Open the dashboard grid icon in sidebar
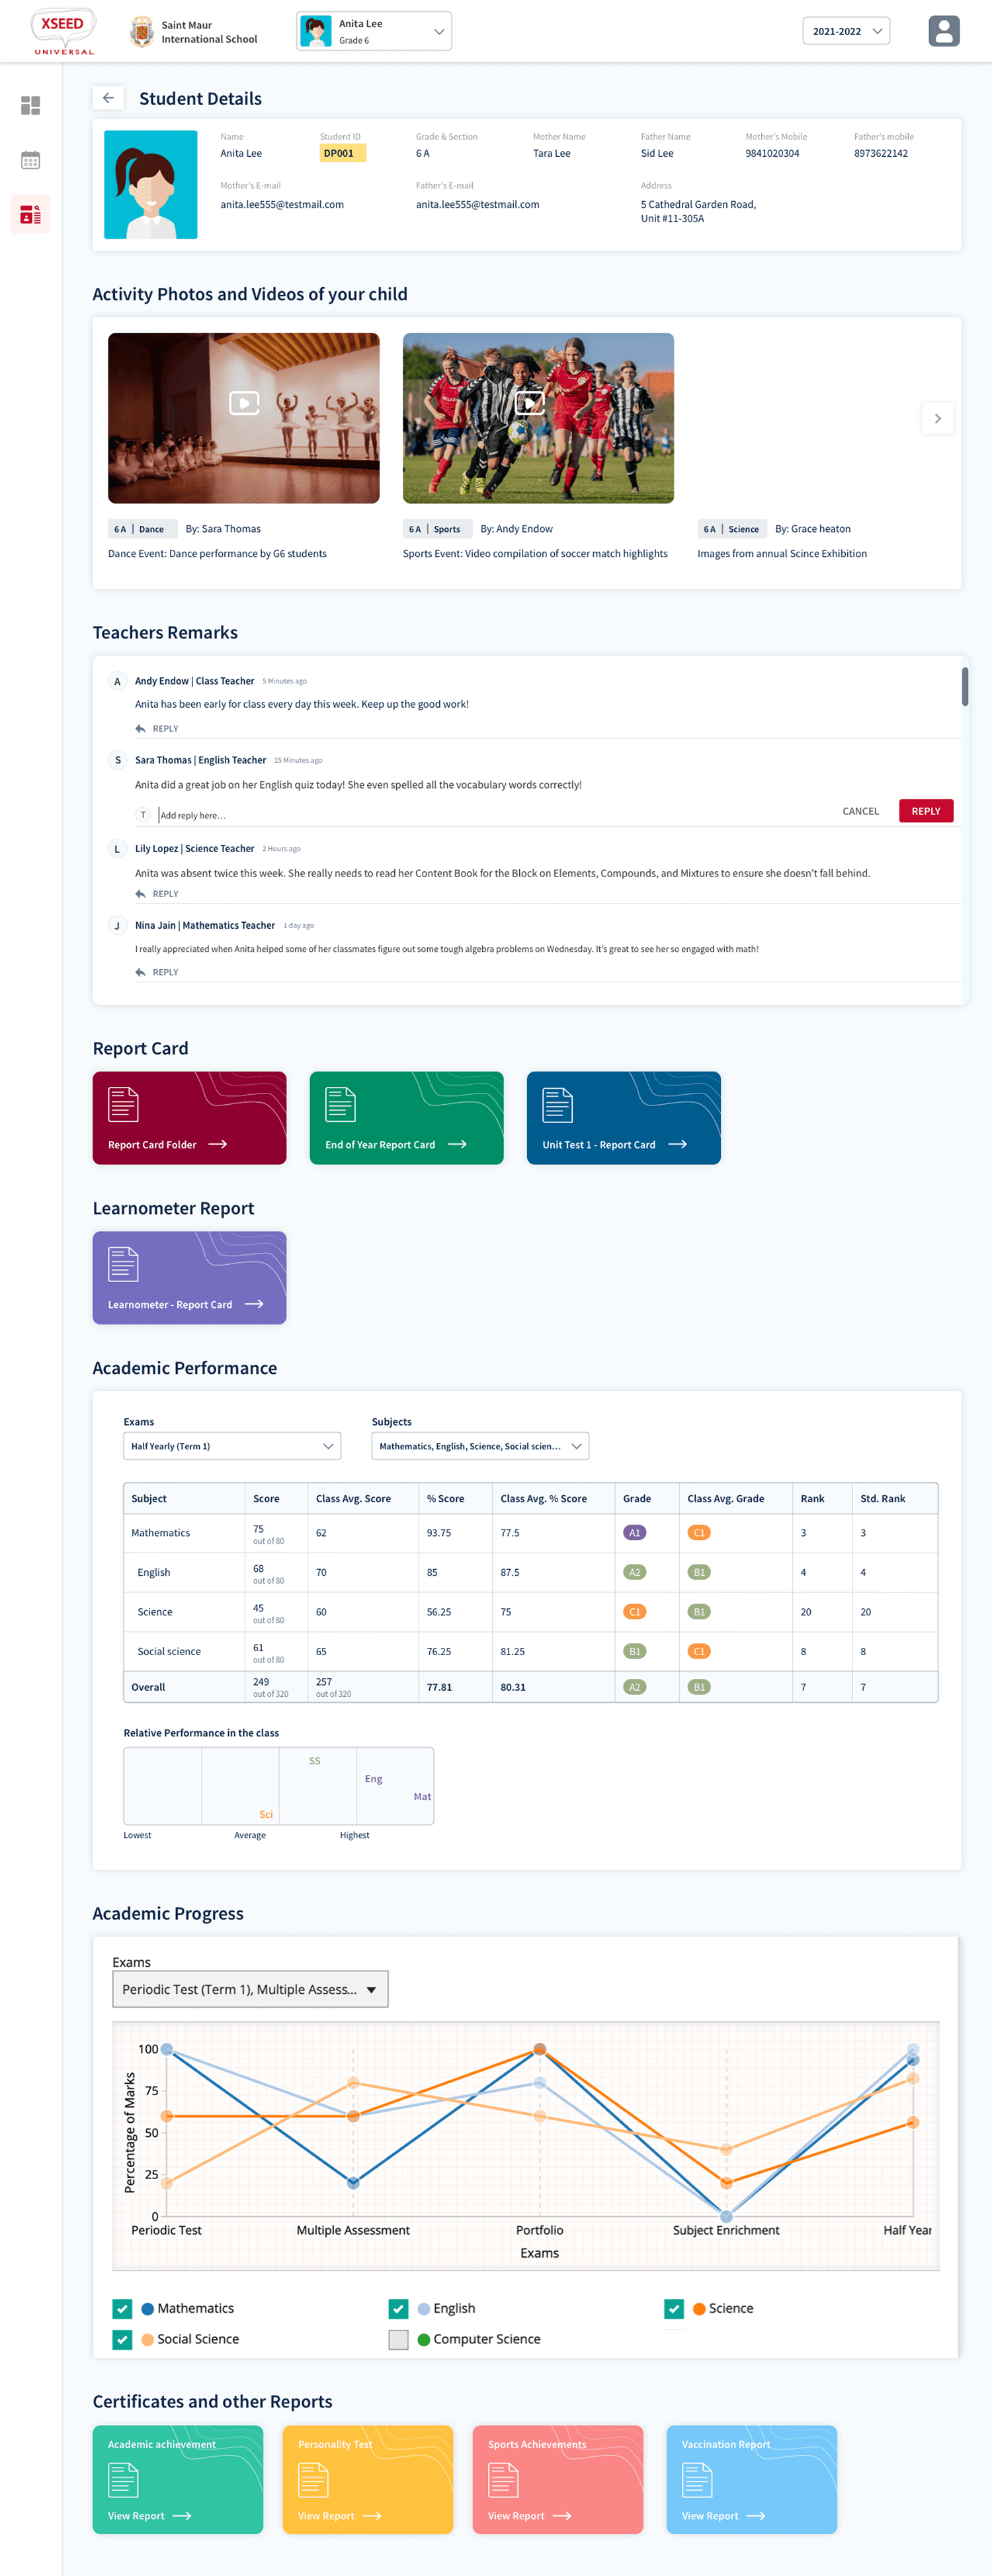Screen dimensions: 992x2576 31,105
